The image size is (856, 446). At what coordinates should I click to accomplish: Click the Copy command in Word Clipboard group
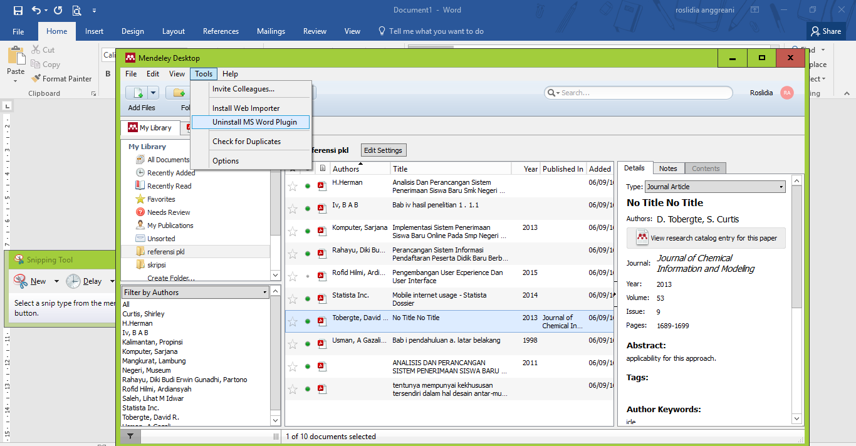click(x=45, y=64)
